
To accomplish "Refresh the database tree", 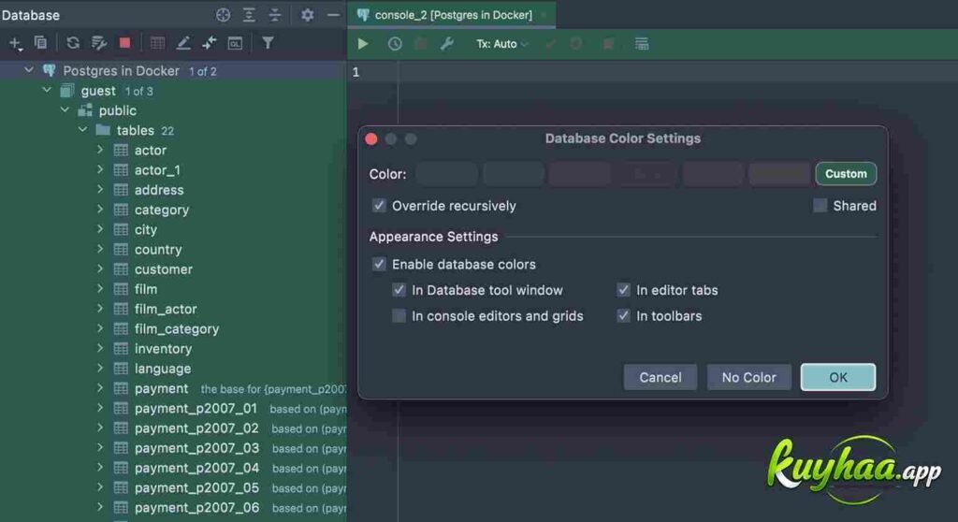I will pyautogui.click(x=73, y=43).
